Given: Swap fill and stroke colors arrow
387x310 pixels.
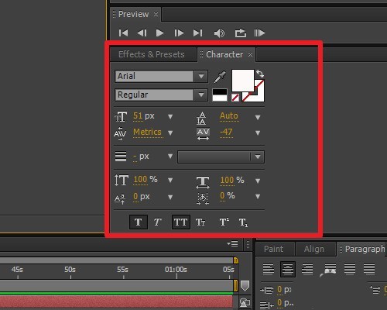Looking at the screenshot, I should click(260, 74).
